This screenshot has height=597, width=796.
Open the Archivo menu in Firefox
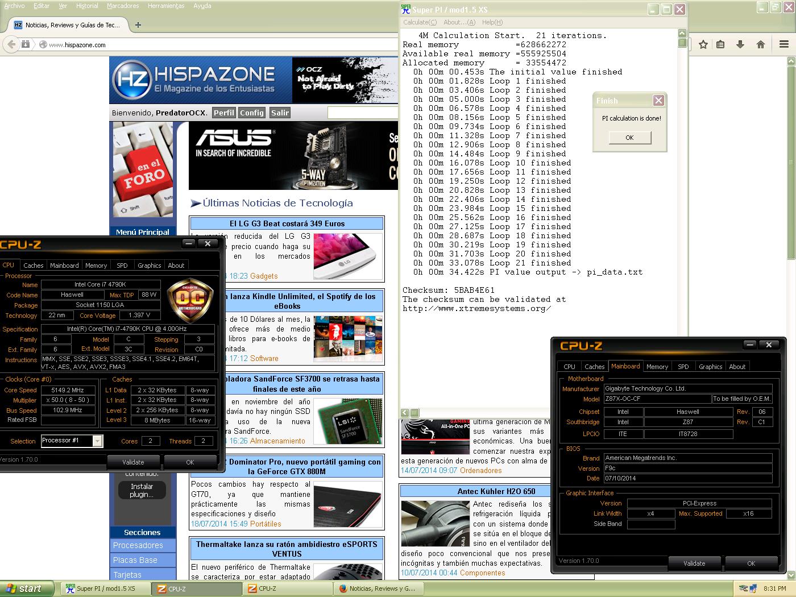pos(14,6)
